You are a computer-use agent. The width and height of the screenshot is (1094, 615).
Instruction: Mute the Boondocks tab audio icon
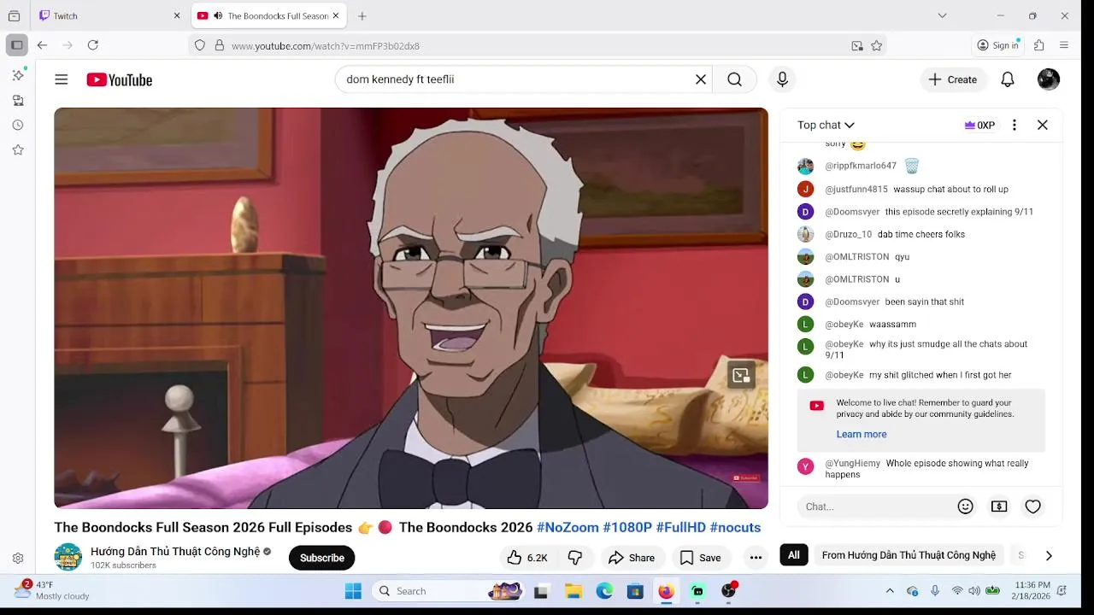point(218,15)
